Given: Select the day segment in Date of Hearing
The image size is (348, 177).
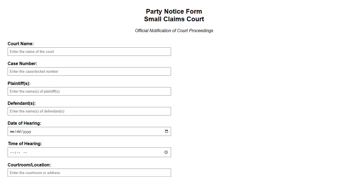Looking at the screenshot, I should tap(19, 131).
